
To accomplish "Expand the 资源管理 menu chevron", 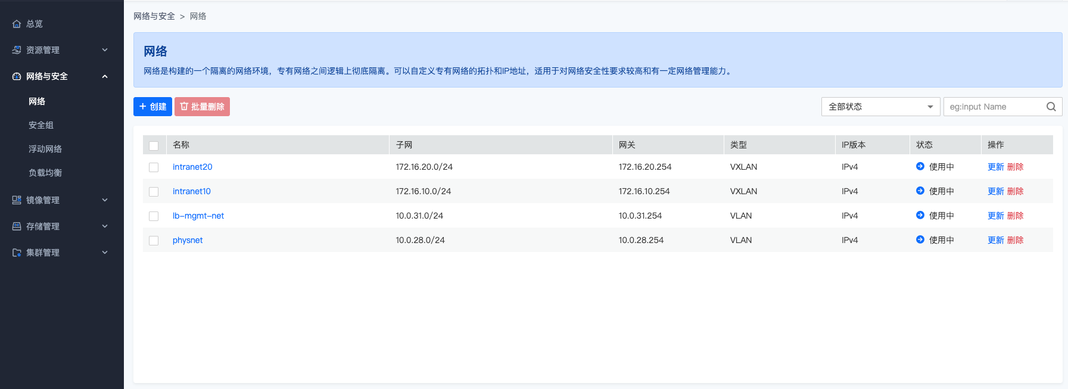I will coord(105,50).
